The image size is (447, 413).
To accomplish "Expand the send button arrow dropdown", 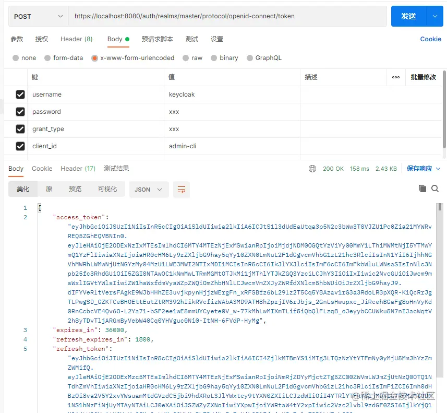I will point(434,16).
